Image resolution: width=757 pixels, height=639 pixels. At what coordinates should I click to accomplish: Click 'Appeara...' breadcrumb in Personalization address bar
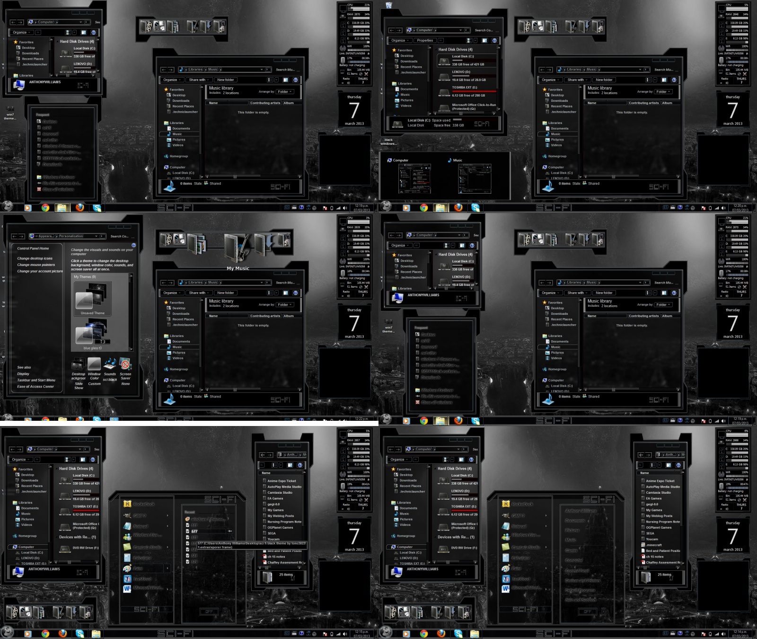click(45, 236)
